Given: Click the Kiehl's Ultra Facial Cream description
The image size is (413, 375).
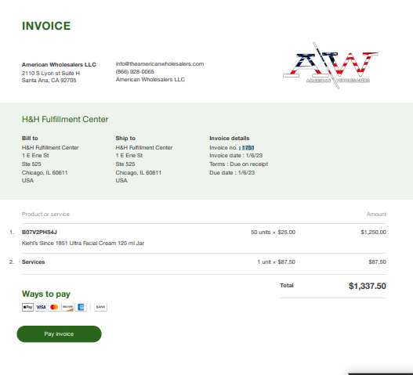Looking at the screenshot, I should (83, 243).
